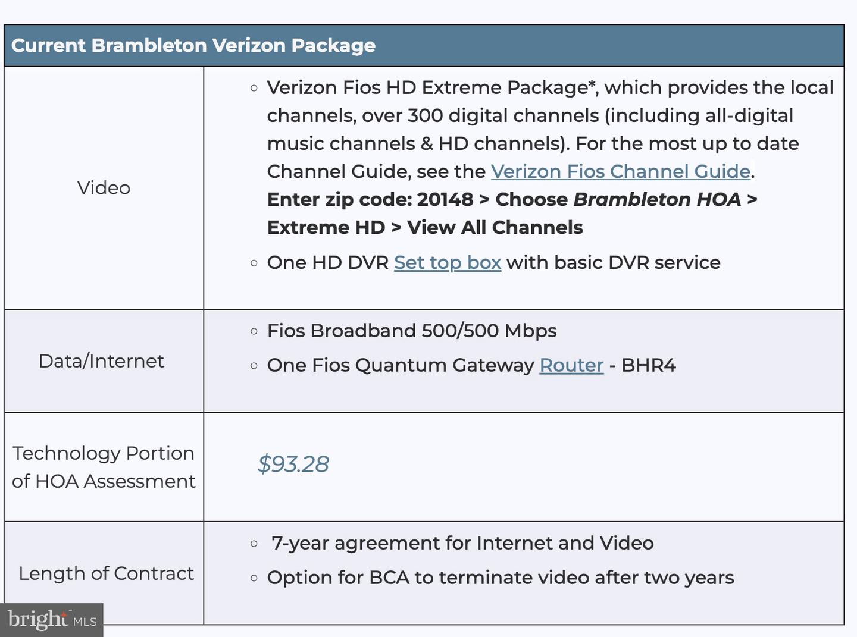The height and width of the screenshot is (637, 857).
Task: Click the 7-year agreement for Internet and Video item
Action: pos(462,543)
